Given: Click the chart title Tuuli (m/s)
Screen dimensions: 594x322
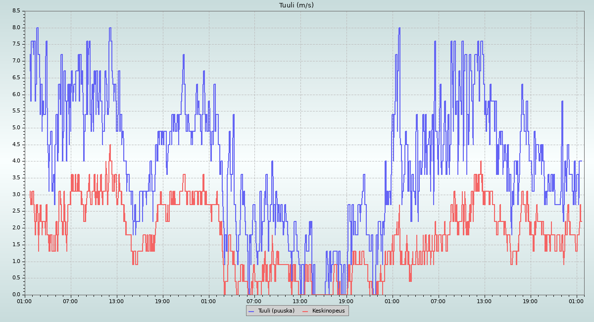Looking at the screenshot, I should tap(297, 5).
